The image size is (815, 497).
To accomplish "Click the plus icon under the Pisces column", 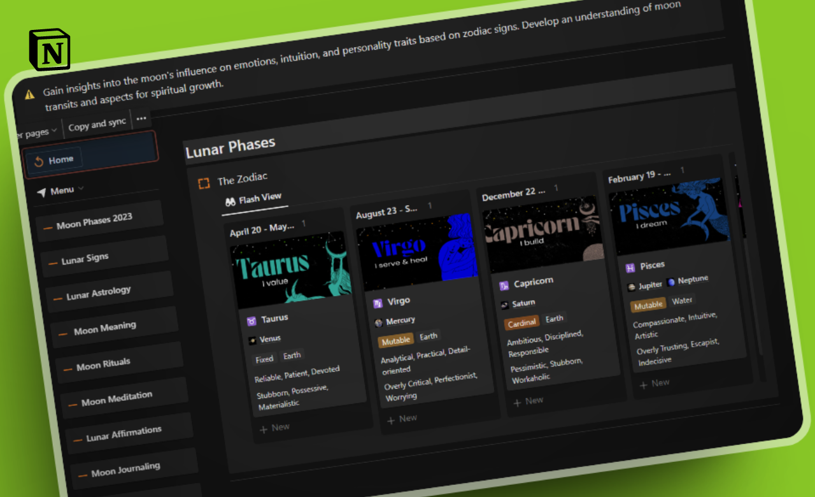I will (x=643, y=385).
